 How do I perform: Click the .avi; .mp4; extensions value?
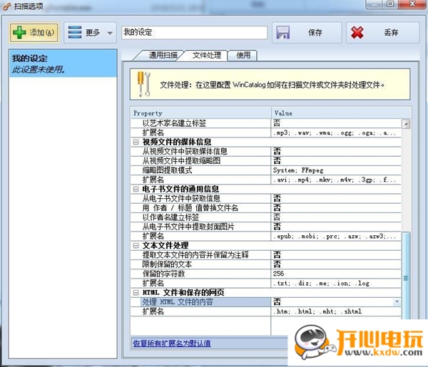point(336,180)
